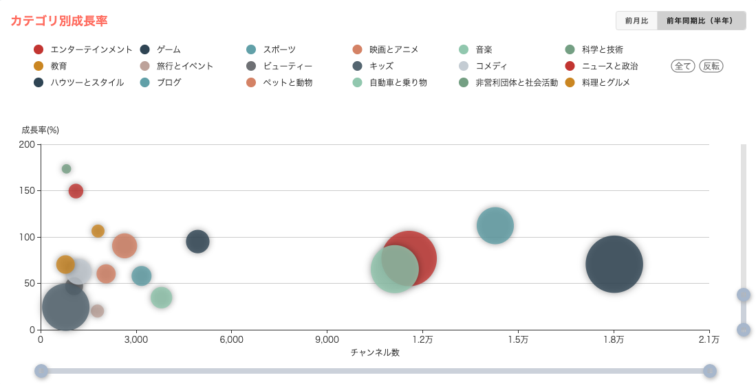Image resolution: width=756 pixels, height=384 pixels.
Task: Toggle 科学と技術 legend item
Action: [x=570, y=49]
